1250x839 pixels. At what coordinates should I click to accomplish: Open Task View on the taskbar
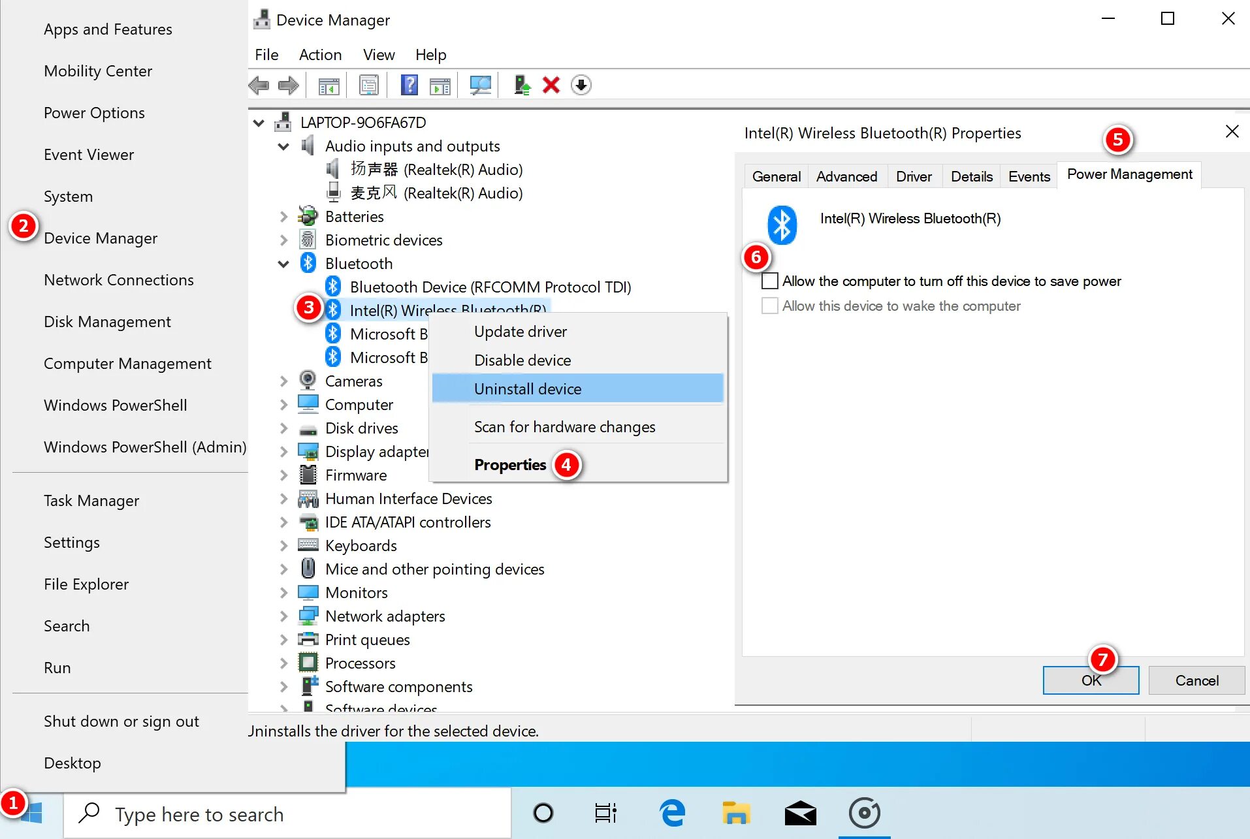[x=605, y=814]
